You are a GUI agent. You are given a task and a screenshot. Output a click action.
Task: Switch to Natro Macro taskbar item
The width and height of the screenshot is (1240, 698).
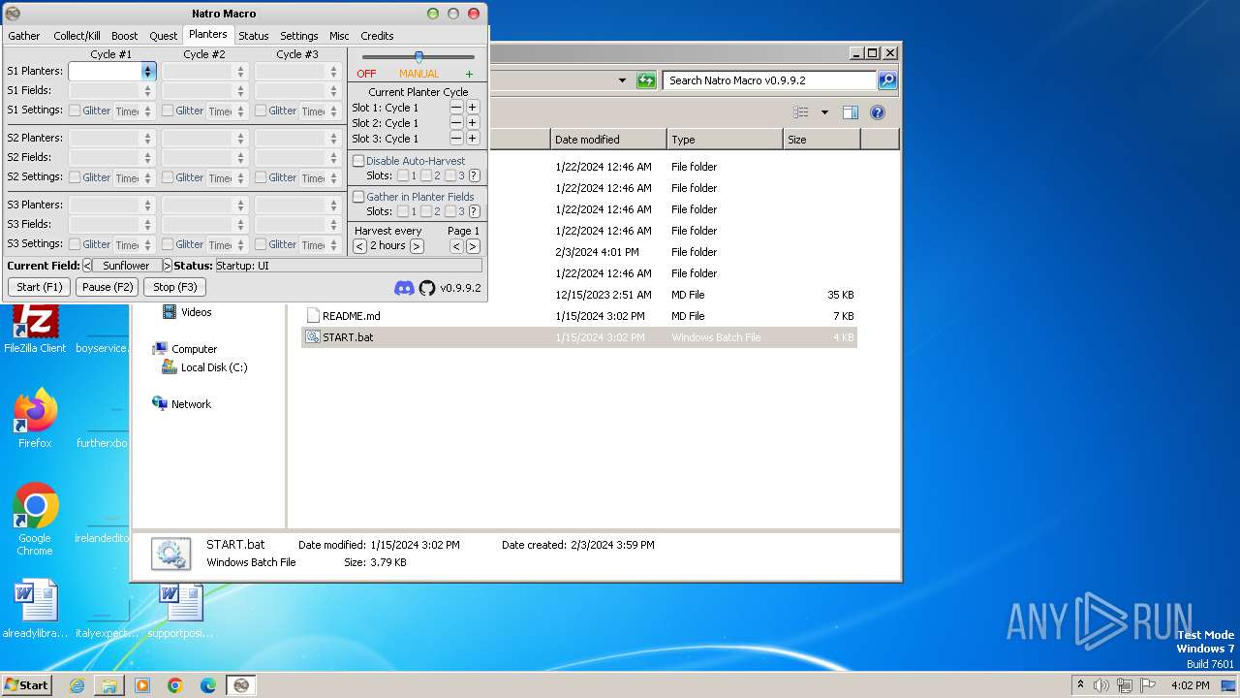[x=241, y=685]
